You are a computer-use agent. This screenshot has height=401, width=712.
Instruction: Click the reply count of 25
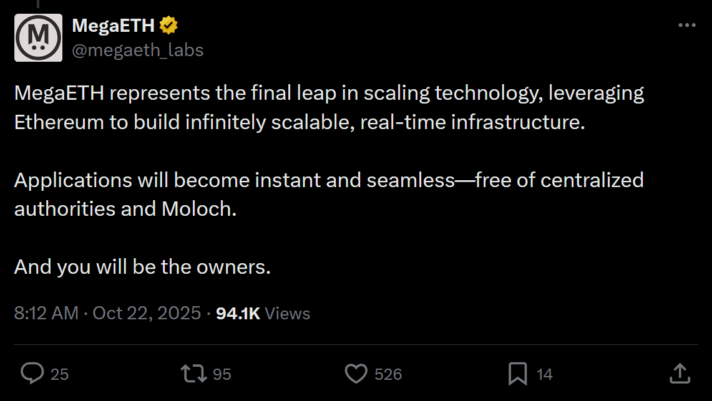tap(59, 374)
